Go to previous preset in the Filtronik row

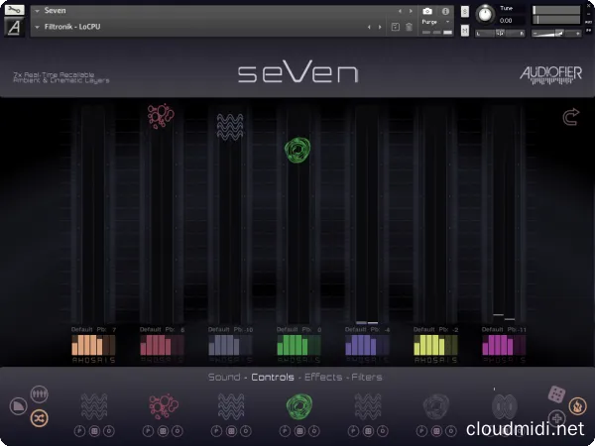[369, 27]
